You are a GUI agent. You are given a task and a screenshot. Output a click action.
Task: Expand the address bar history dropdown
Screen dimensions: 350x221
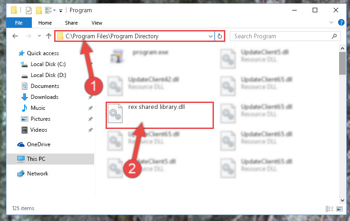coord(210,36)
